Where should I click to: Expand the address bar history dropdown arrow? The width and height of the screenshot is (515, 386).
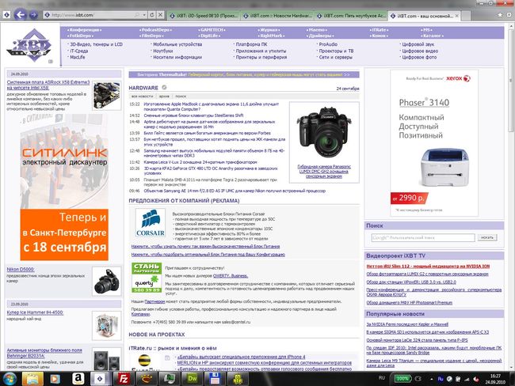[144, 15]
